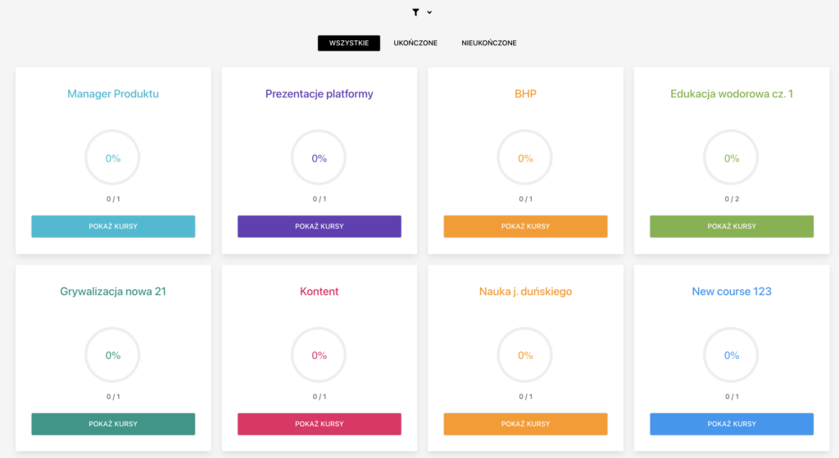Click BHP's orange POKAŻ KURSY button
Screen dimensions: 839x458
tap(525, 226)
